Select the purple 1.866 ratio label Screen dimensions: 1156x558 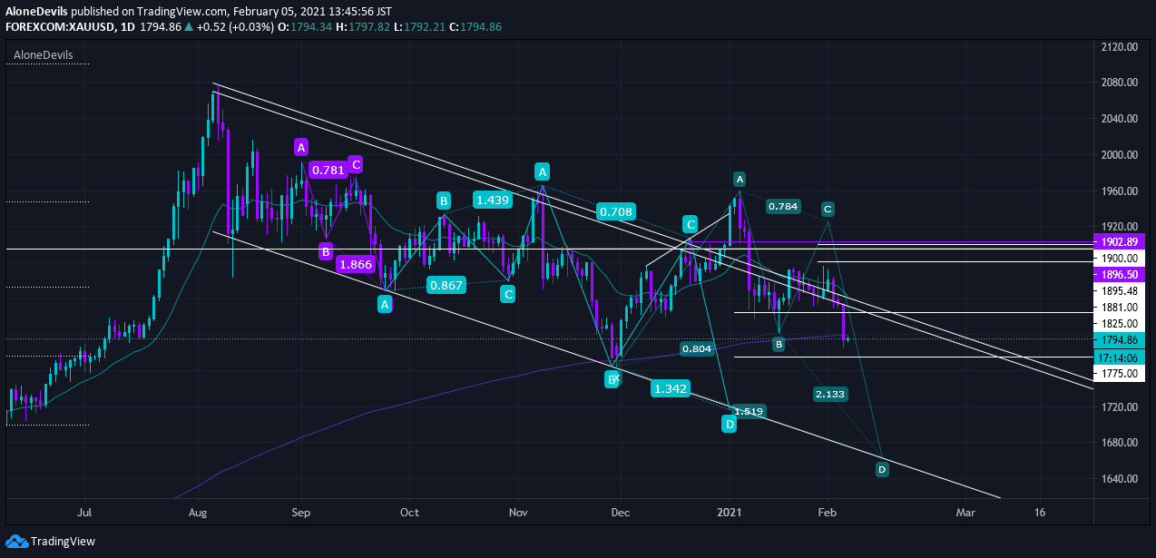tap(355, 264)
